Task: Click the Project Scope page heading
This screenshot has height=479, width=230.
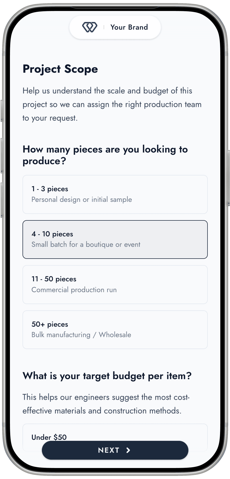Action: (60, 69)
